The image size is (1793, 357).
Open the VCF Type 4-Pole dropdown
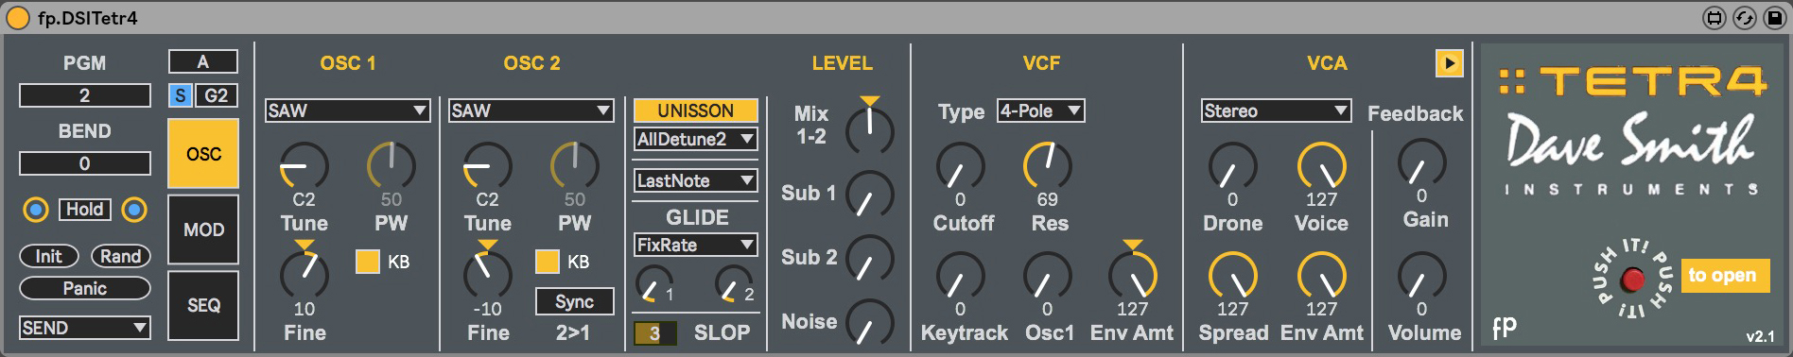pyautogui.click(x=1041, y=110)
